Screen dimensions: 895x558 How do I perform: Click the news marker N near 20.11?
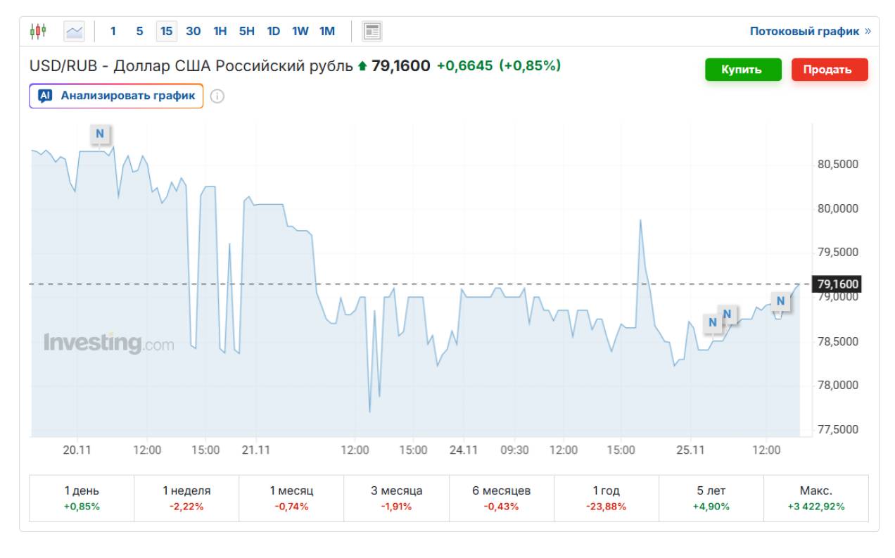(x=99, y=134)
